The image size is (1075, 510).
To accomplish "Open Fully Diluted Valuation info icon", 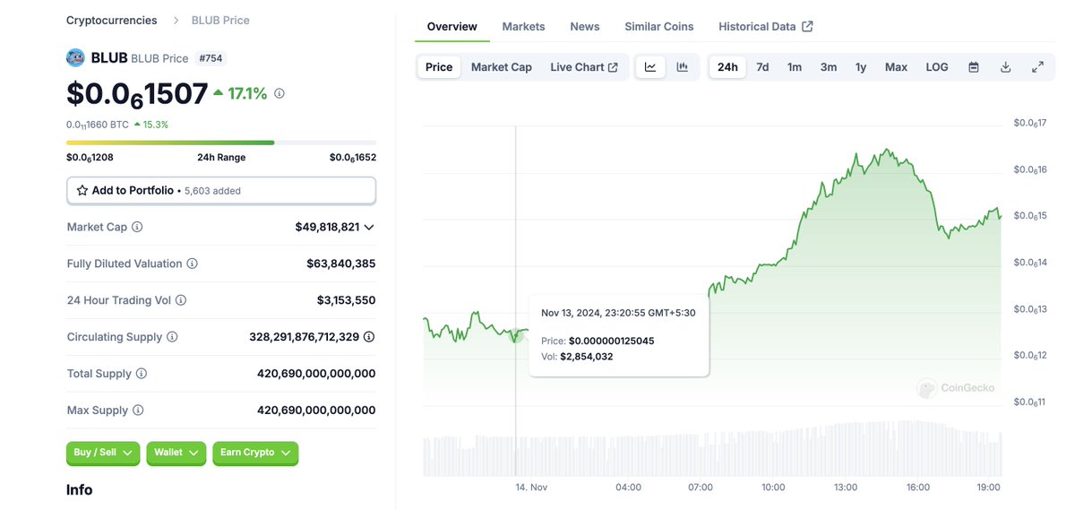I will point(193,264).
